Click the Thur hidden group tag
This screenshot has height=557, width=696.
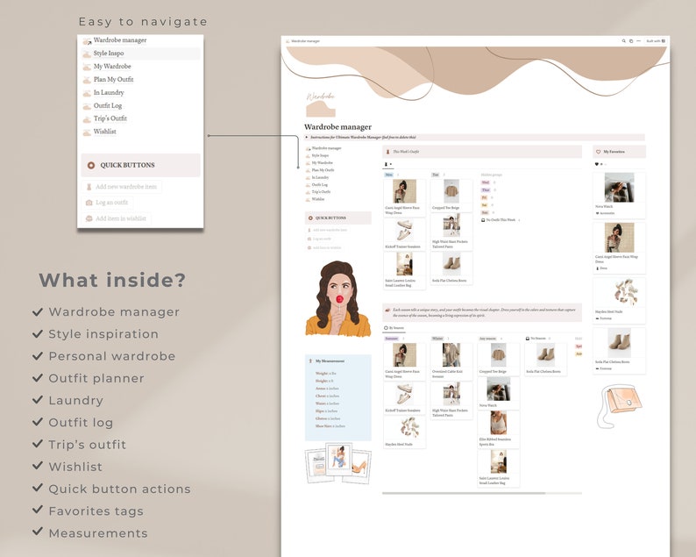point(486,190)
